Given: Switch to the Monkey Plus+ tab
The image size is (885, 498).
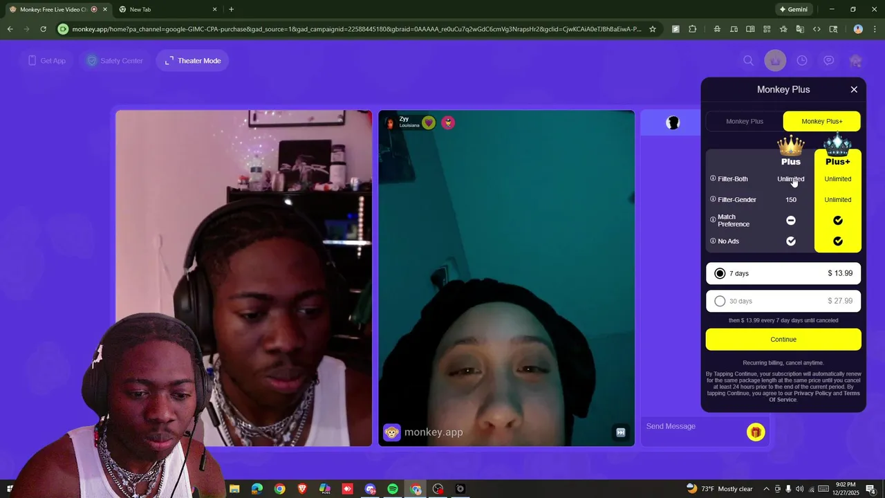Looking at the screenshot, I should tap(822, 121).
